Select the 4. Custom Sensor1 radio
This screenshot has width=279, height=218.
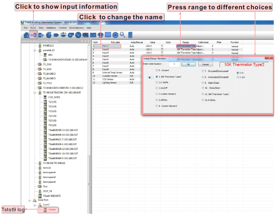(x=157, y=94)
